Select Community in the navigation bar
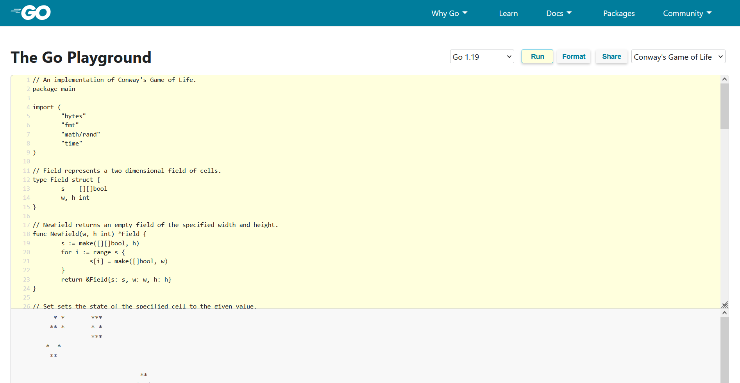This screenshot has width=740, height=383. click(683, 13)
